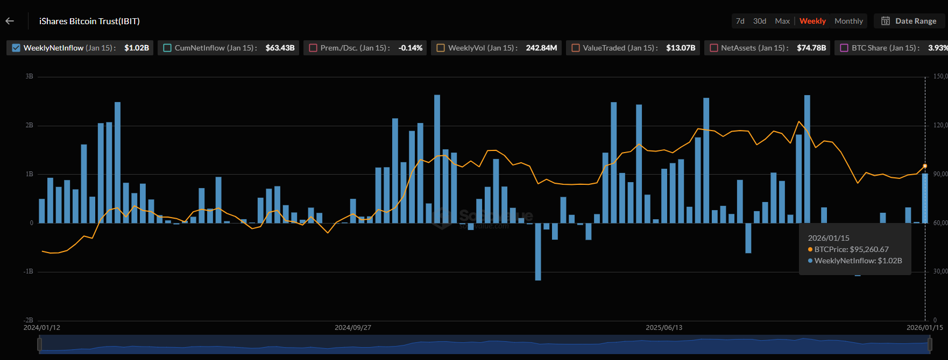Viewport: 948px width, 360px height.
Task: Click the 2026/01/15 tooltip date heading
Action: 829,238
